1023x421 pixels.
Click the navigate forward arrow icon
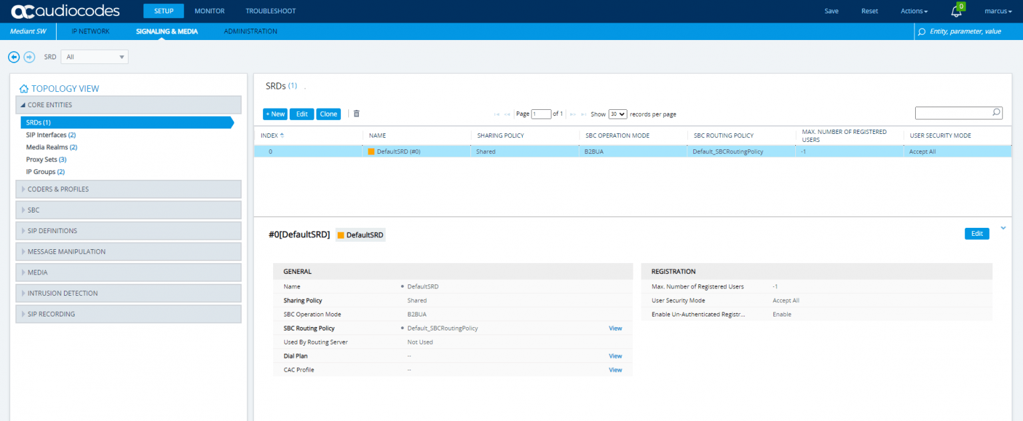[29, 57]
